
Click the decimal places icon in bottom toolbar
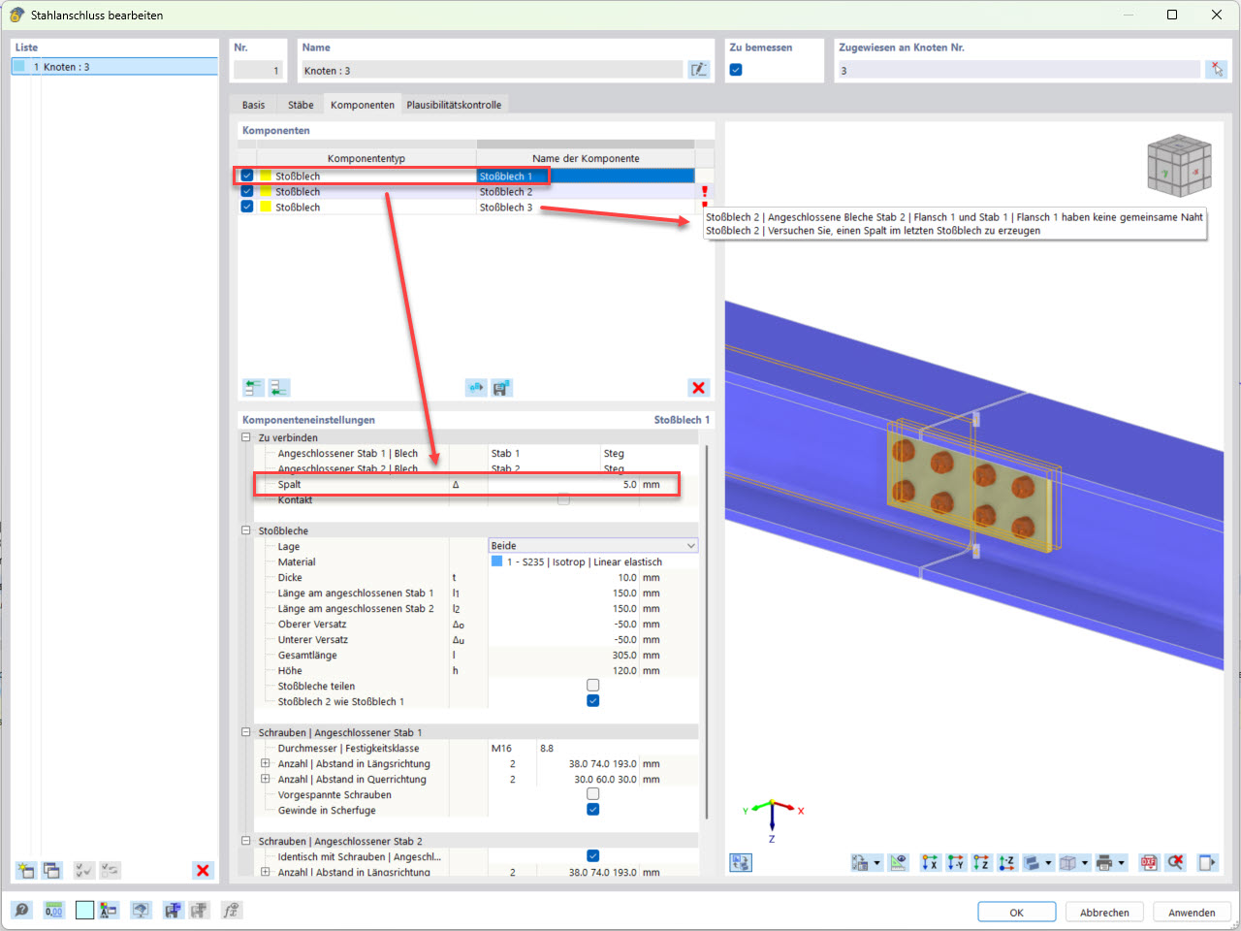click(54, 910)
